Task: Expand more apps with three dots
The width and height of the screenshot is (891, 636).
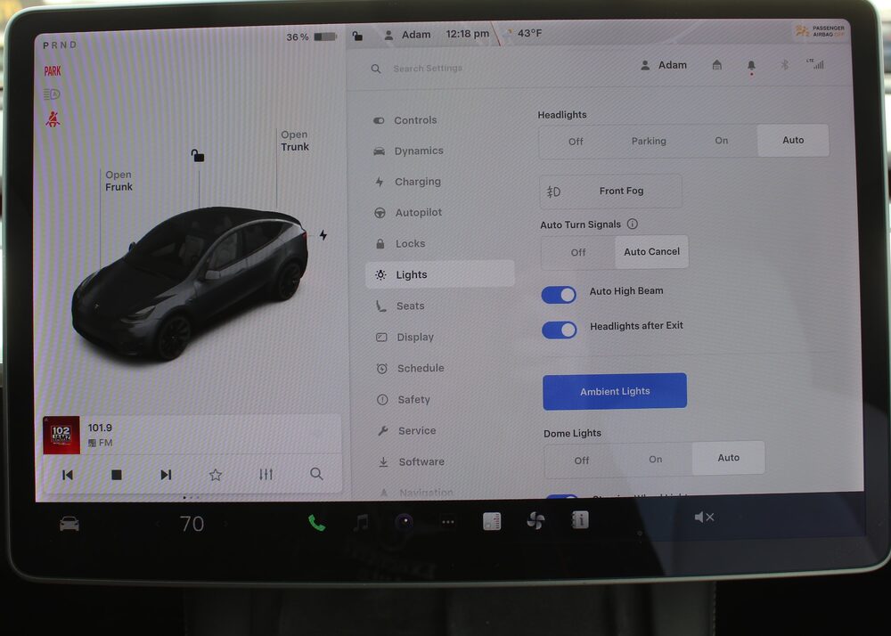Action: pyautogui.click(x=448, y=523)
